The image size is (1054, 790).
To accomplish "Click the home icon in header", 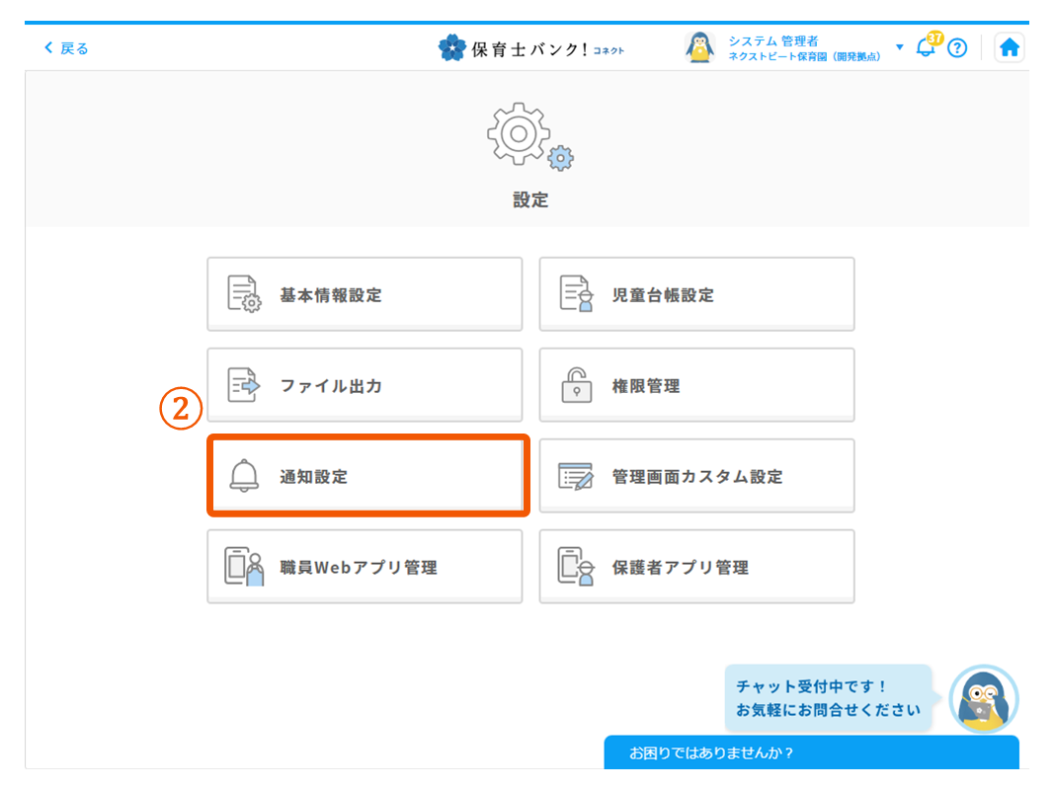I will pos(1009,47).
